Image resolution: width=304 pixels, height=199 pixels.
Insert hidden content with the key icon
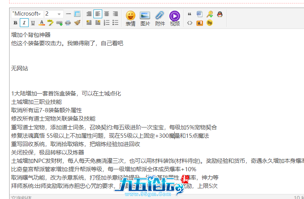tap(209, 14)
